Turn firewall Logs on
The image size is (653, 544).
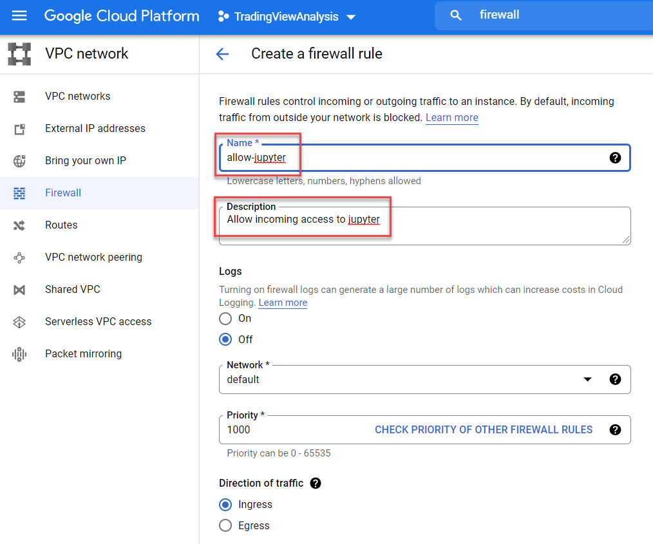coord(225,318)
